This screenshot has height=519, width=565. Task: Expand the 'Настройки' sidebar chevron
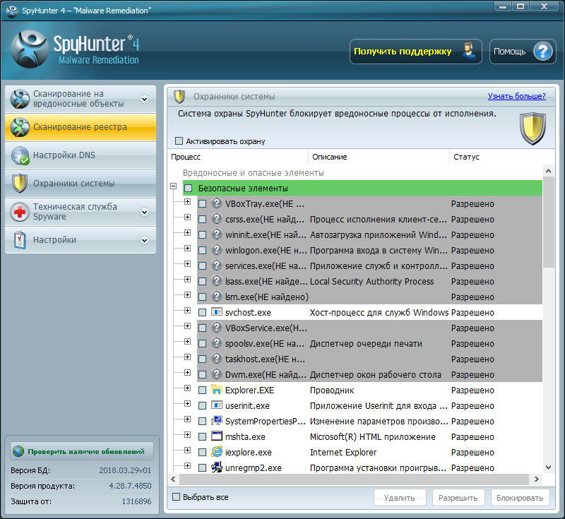pos(145,240)
